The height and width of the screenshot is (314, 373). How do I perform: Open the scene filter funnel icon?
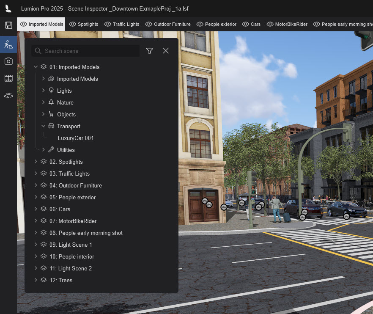[150, 51]
